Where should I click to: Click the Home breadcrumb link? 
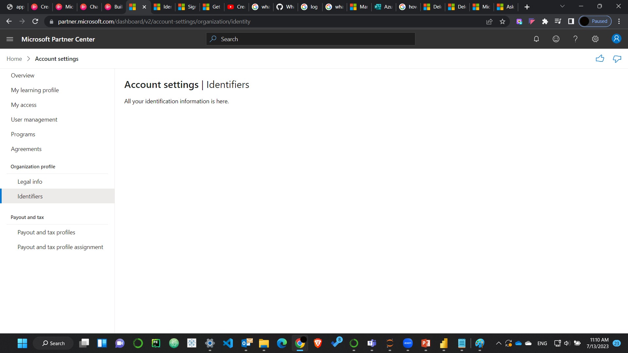14,59
